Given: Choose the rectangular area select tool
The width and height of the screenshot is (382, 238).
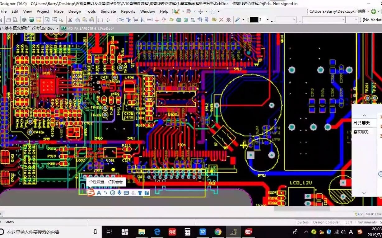Looking at the screenshot, I should pyautogui.click(x=100, y=20).
